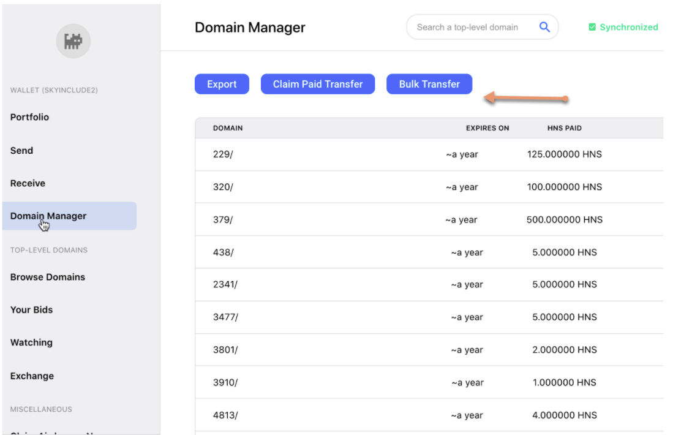Open Browse Domains
The height and width of the screenshot is (435, 673).
coord(47,277)
